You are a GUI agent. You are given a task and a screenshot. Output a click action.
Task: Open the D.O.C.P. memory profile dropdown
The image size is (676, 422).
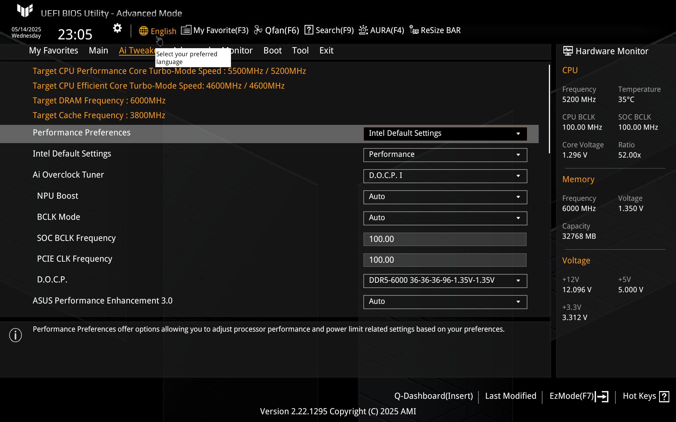445,281
